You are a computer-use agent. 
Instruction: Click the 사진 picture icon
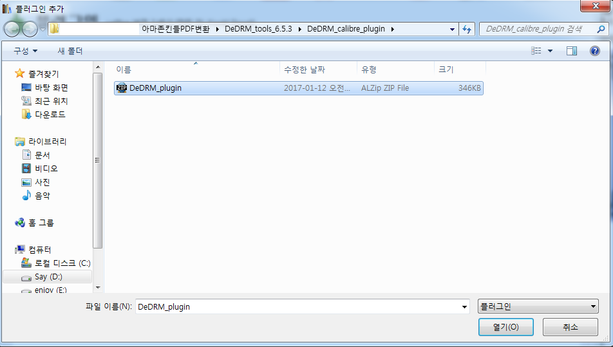(26, 182)
